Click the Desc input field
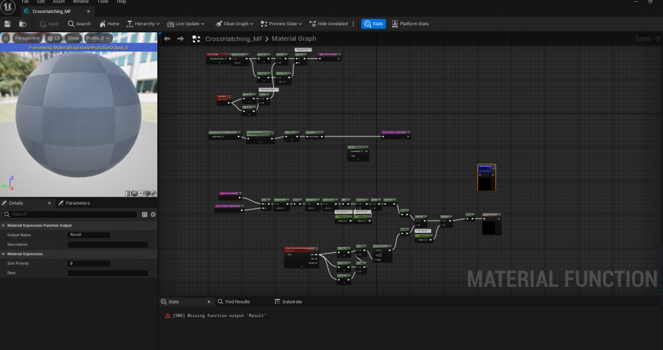The image size is (663, 350). point(108,273)
